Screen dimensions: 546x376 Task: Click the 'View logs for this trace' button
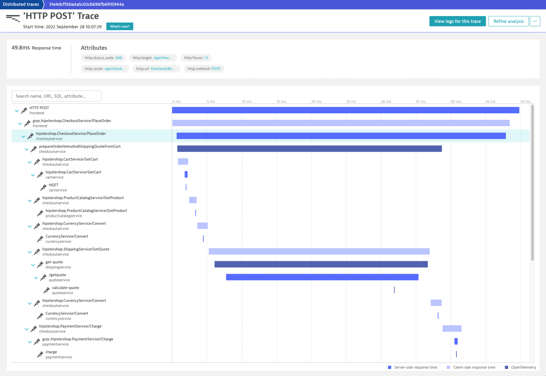pyautogui.click(x=457, y=21)
